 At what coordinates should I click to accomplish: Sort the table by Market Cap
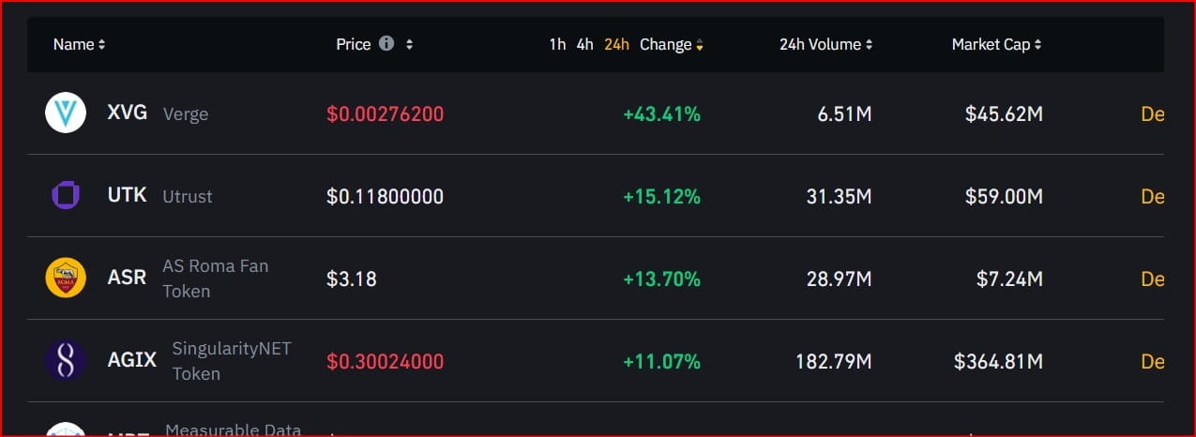996,44
